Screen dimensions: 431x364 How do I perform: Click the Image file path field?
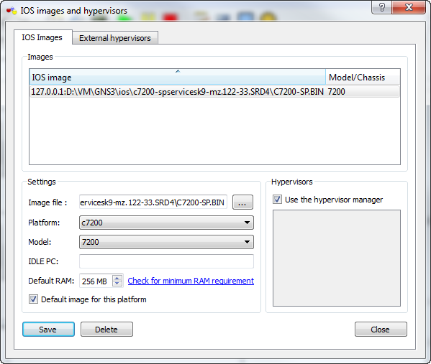tap(153, 202)
